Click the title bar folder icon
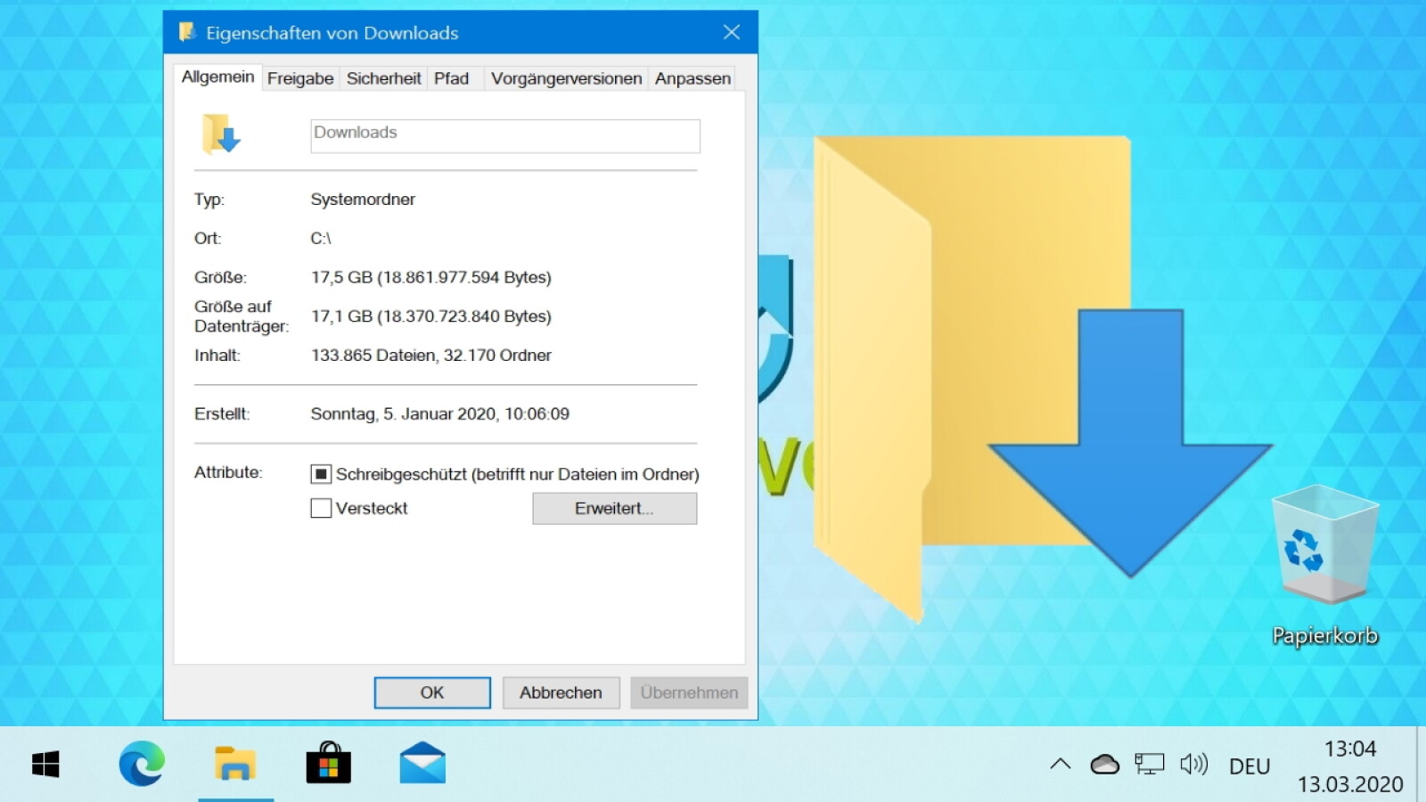 tap(187, 32)
